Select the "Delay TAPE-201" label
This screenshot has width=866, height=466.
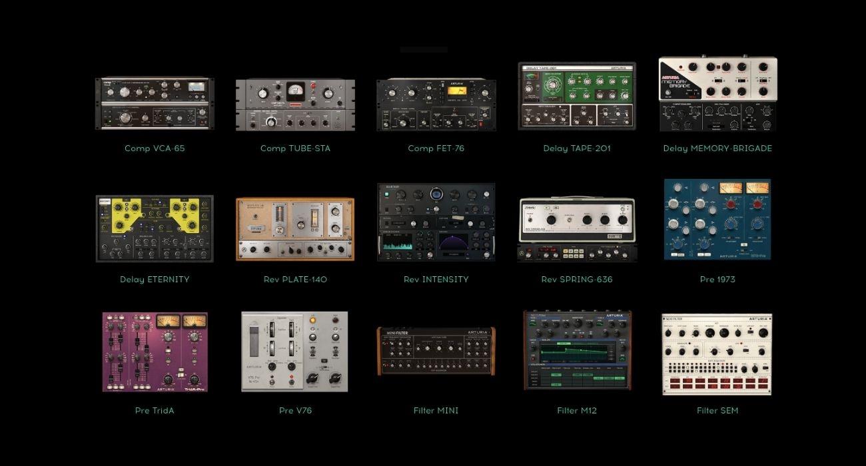point(577,148)
